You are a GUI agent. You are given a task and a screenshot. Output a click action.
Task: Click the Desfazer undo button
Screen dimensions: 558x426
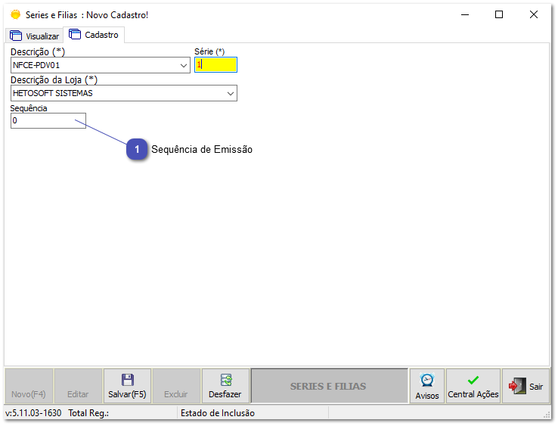pyautogui.click(x=225, y=386)
